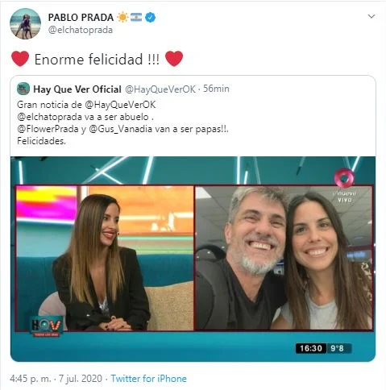Click the Hay Que Ver Oficial avatar
386x390 pixels.
pyautogui.click(x=23, y=89)
